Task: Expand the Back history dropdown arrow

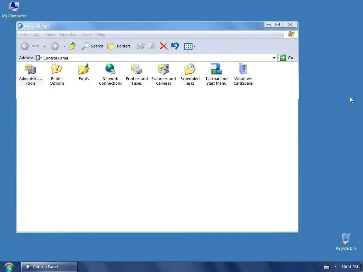Action: (45, 46)
